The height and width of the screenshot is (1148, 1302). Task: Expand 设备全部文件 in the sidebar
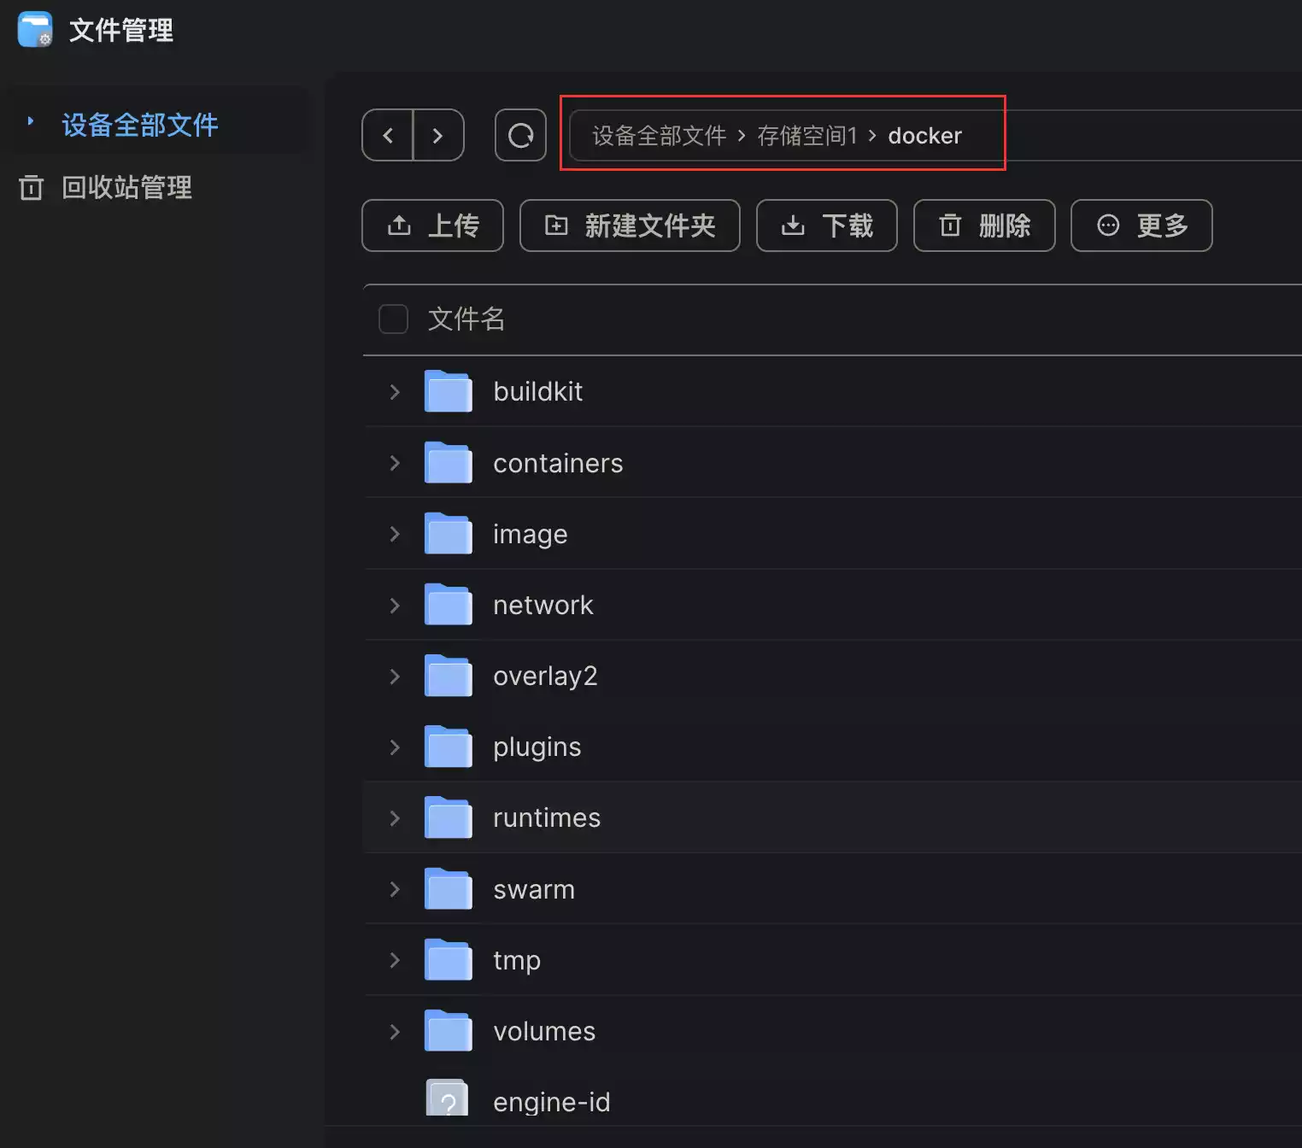(x=31, y=121)
